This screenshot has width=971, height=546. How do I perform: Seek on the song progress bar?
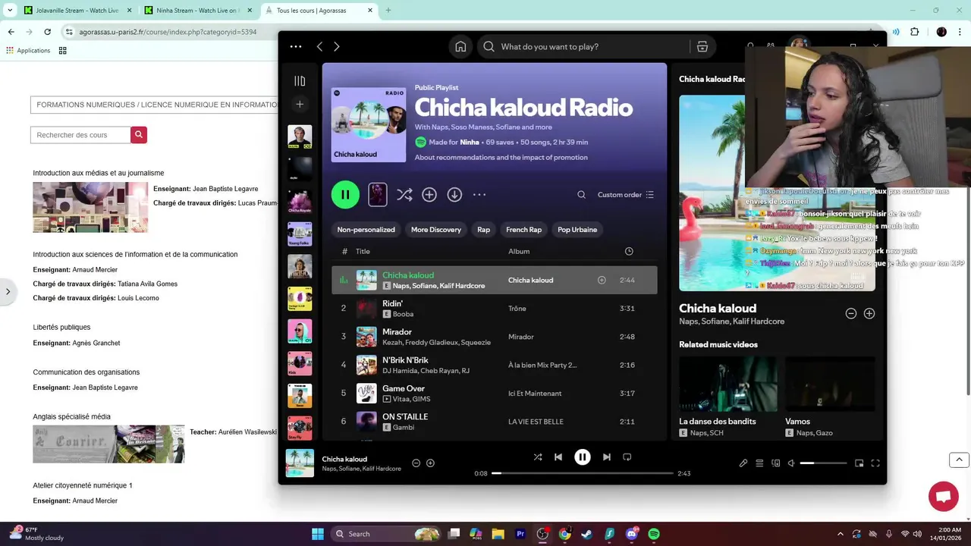[x=583, y=473]
